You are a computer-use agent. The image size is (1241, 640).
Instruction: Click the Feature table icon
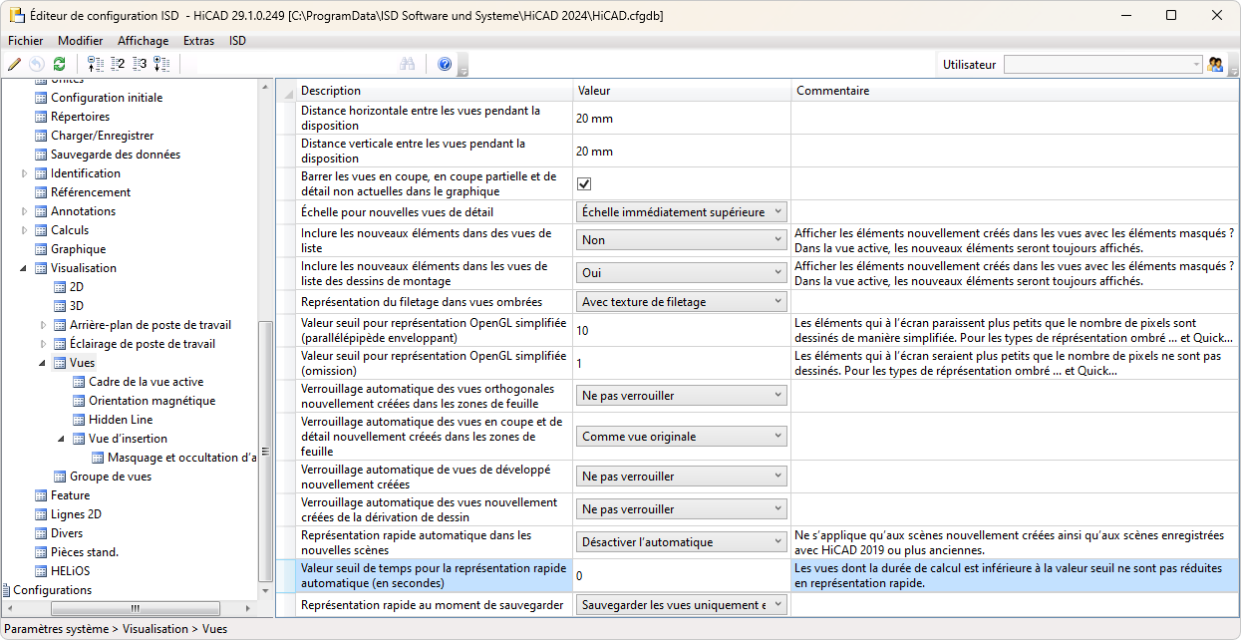pyautogui.click(x=41, y=495)
